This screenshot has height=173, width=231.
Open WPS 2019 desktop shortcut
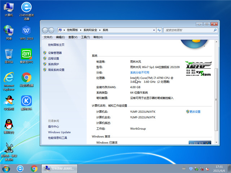pyautogui.click(x=26, y=32)
